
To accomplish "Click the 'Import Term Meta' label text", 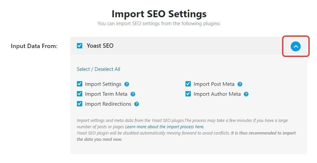I will [106, 94].
